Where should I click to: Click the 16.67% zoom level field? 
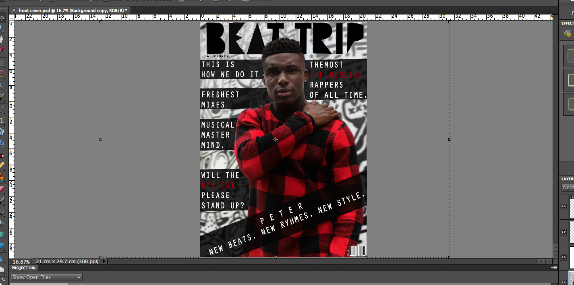pos(21,261)
